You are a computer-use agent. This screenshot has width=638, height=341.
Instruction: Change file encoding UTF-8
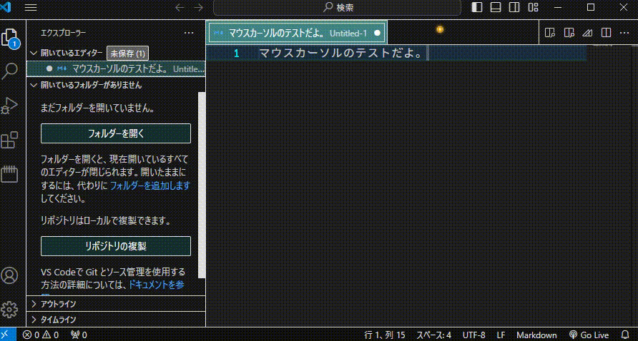coord(474,335)
